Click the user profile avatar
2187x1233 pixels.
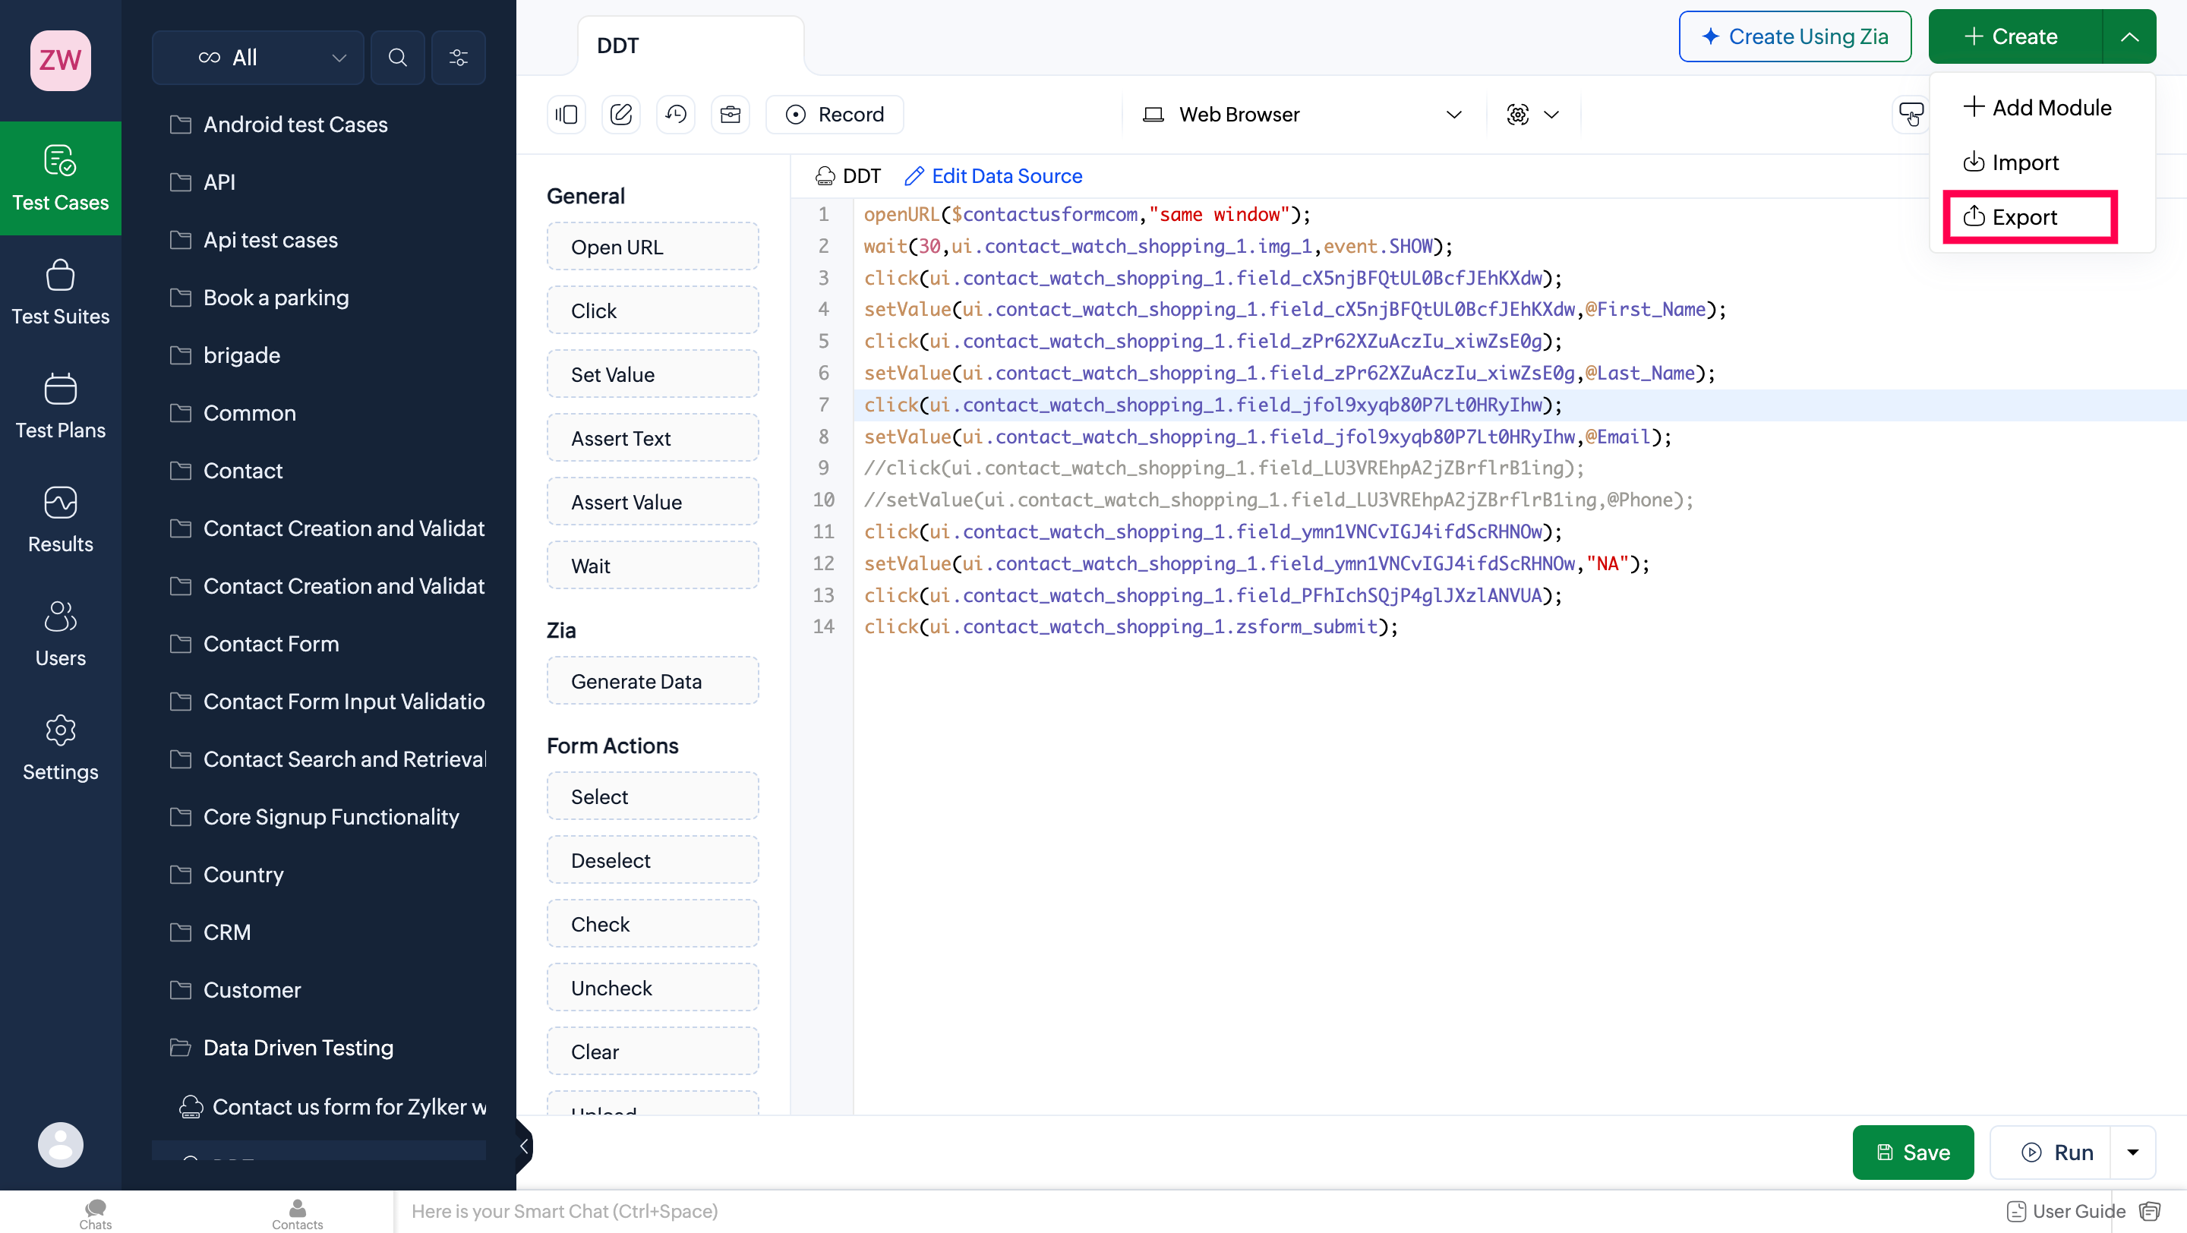60,1145
